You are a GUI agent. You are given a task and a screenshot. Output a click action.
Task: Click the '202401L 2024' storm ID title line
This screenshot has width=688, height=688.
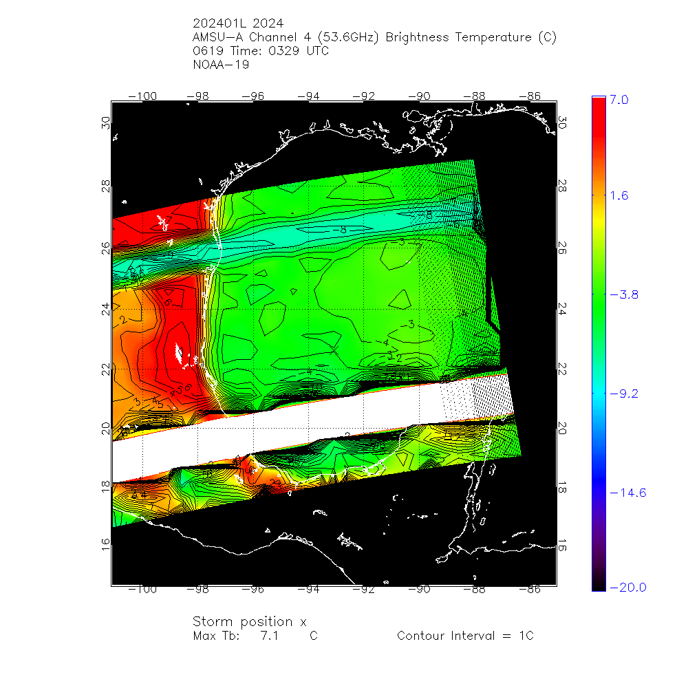[238, 23]
